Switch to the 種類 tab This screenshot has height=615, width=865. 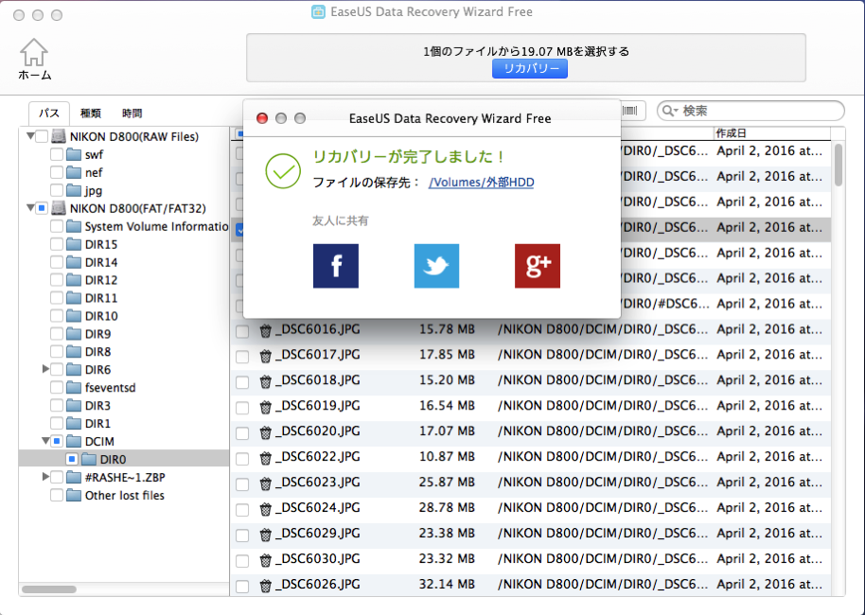click(x=90, y=113)
